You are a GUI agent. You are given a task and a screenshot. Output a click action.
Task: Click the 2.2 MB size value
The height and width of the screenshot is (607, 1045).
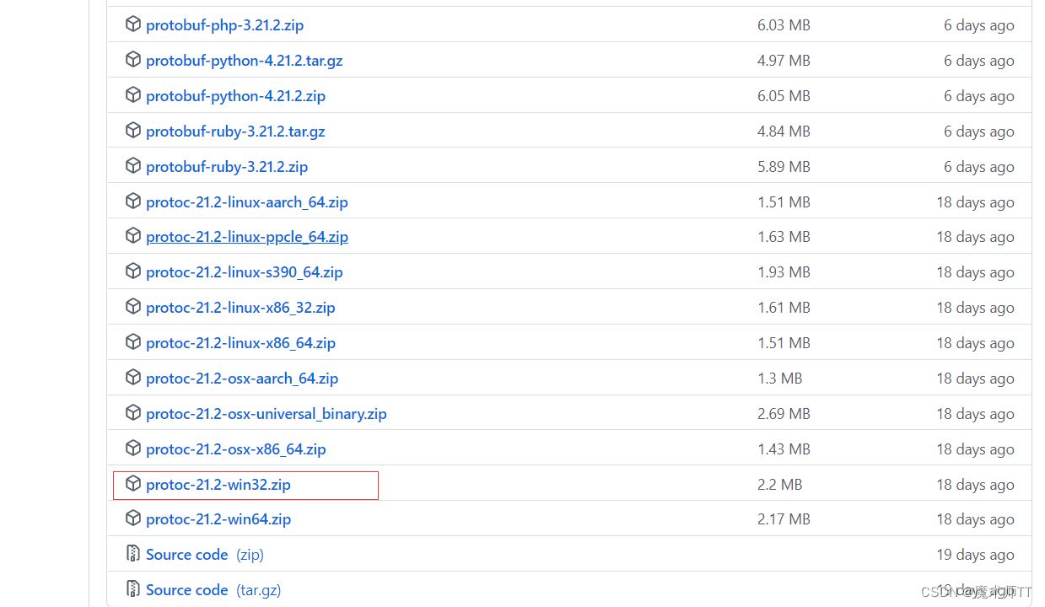[780, 485]
